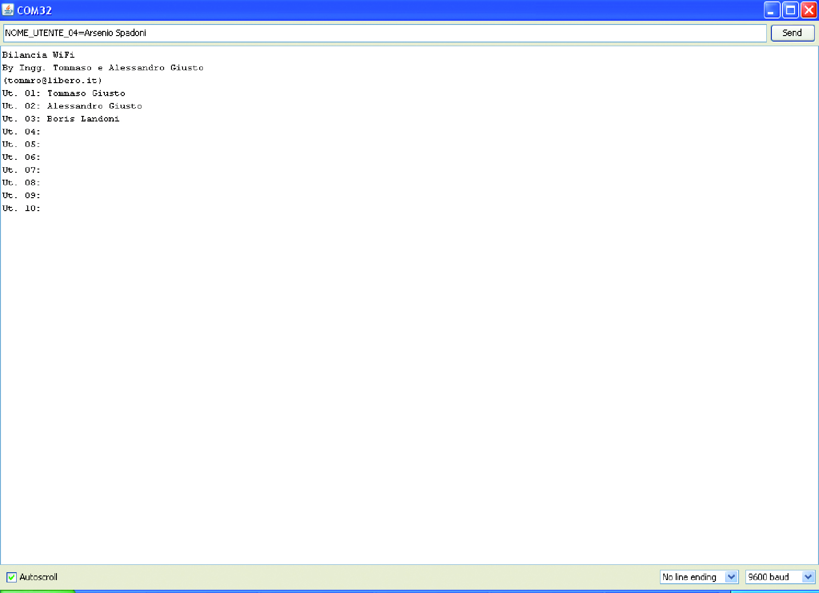This screenshot has height=593, width=819.
Task: Click the 'Ut. 10:' line
Action: pos(21,209)
